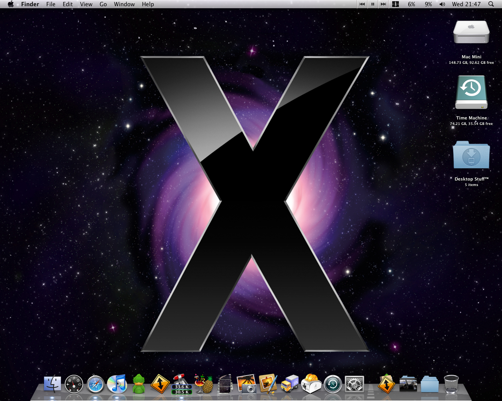Screen dimensions: 502x401
Task: Open Time Machine in the Dock
Action: (x=333, y=384)
